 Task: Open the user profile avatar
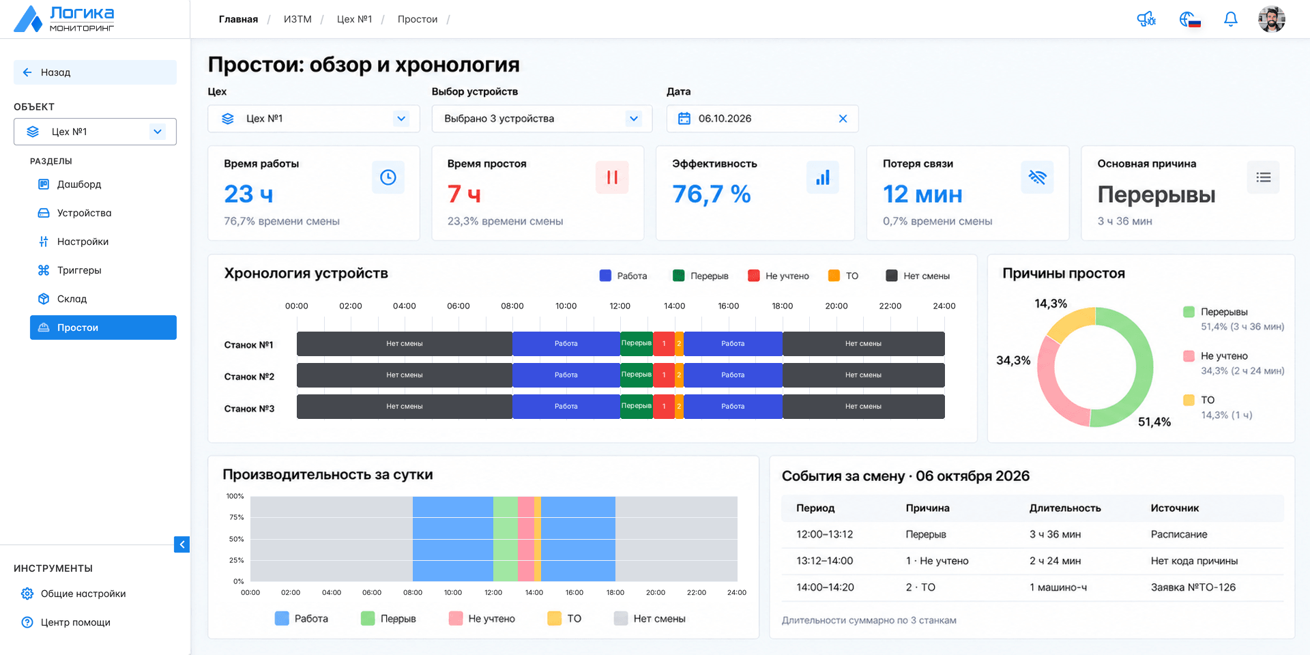point(1271,19)
